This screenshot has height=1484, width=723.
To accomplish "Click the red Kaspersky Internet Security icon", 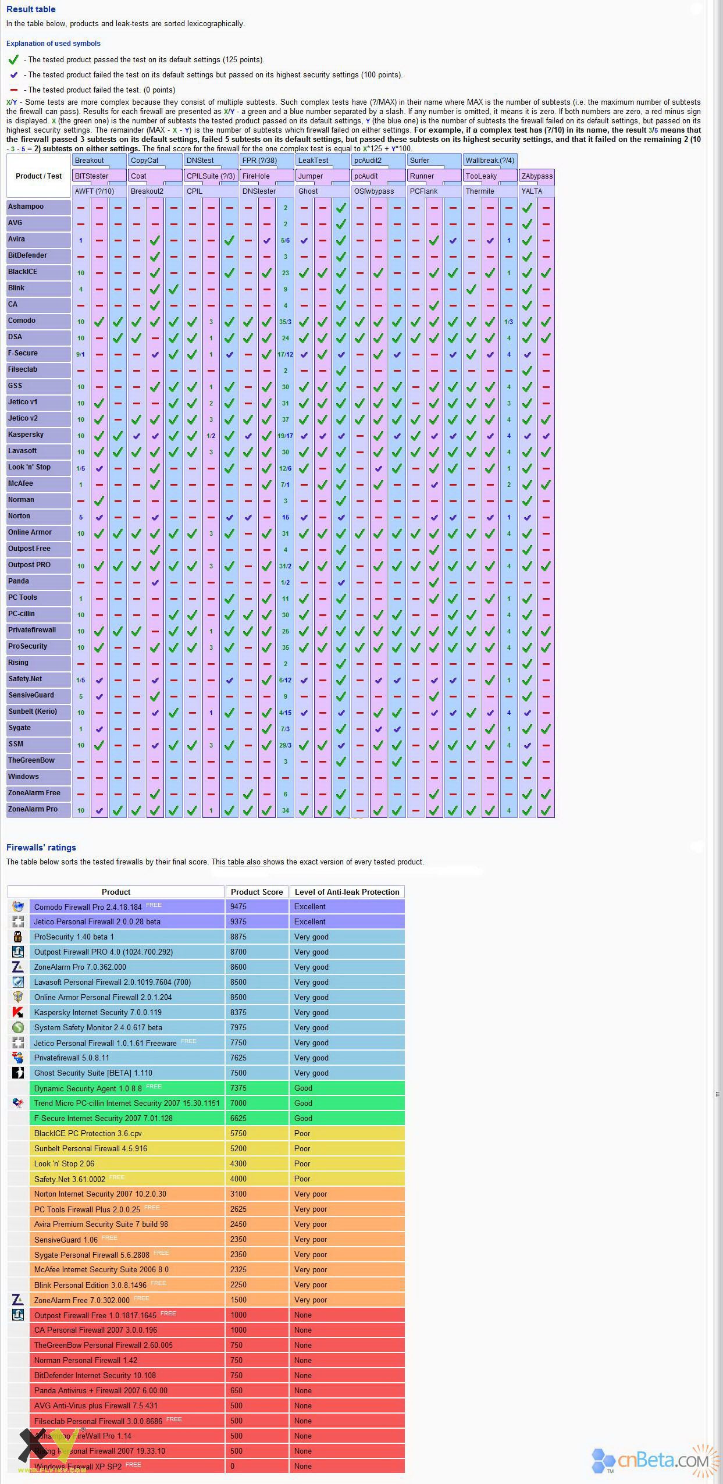I will click(x=18, y=1012).
